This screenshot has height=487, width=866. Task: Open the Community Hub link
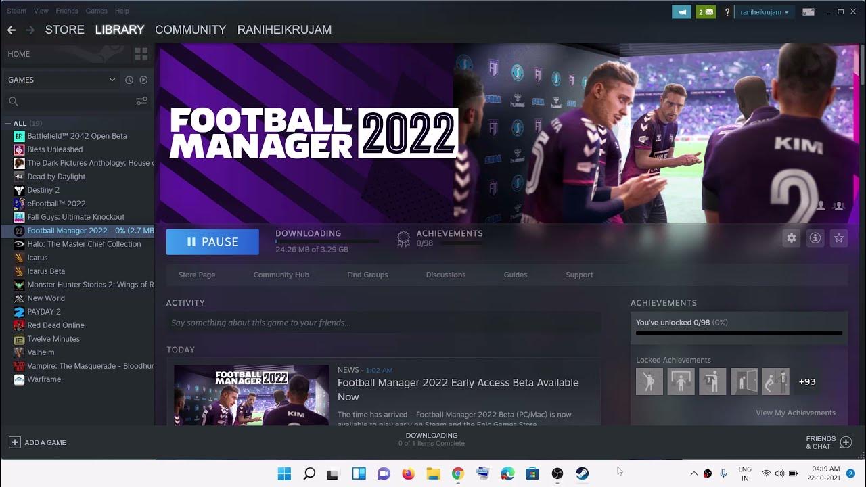click(x=281, y=275)
